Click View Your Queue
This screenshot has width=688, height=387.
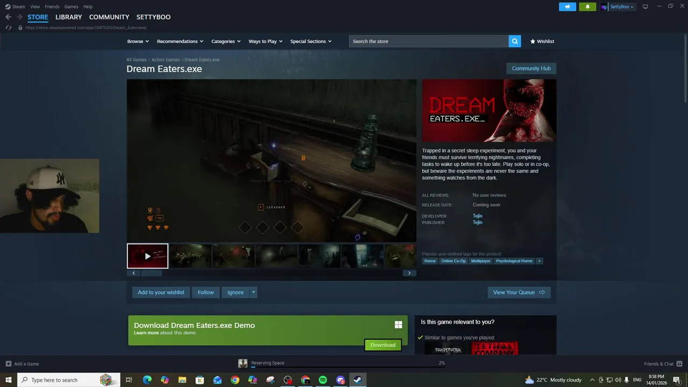[x=519, y=292]
